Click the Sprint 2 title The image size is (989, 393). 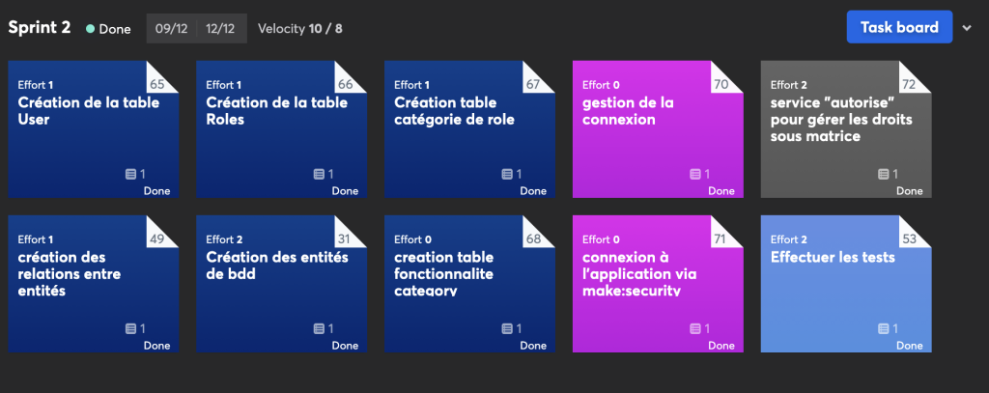click(x=40, y=27)
